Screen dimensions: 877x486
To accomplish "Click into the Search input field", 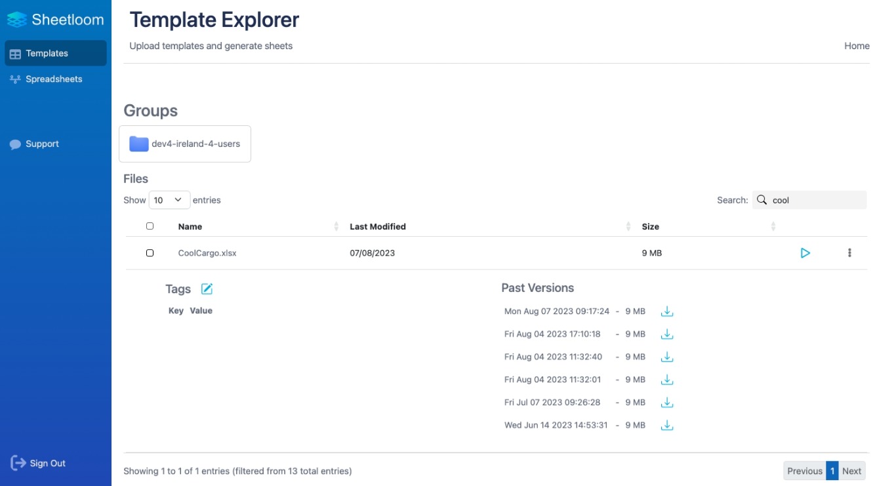I will coord(817,201).
